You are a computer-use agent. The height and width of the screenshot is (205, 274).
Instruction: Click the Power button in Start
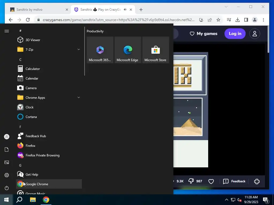[x=7, y=188]
